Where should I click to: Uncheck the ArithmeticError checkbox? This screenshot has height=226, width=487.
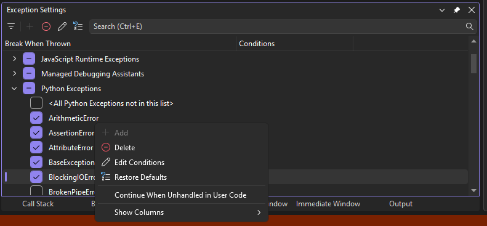(x=36, y=118)
